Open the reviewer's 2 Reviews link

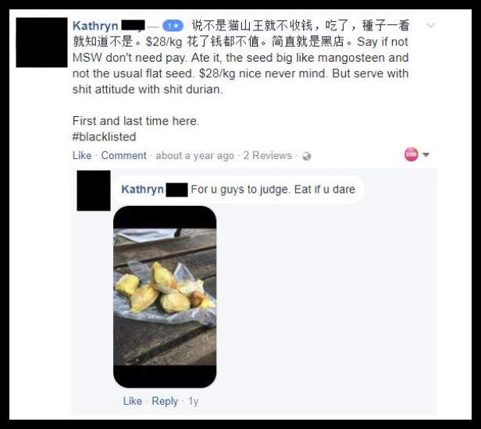point(268,155)
